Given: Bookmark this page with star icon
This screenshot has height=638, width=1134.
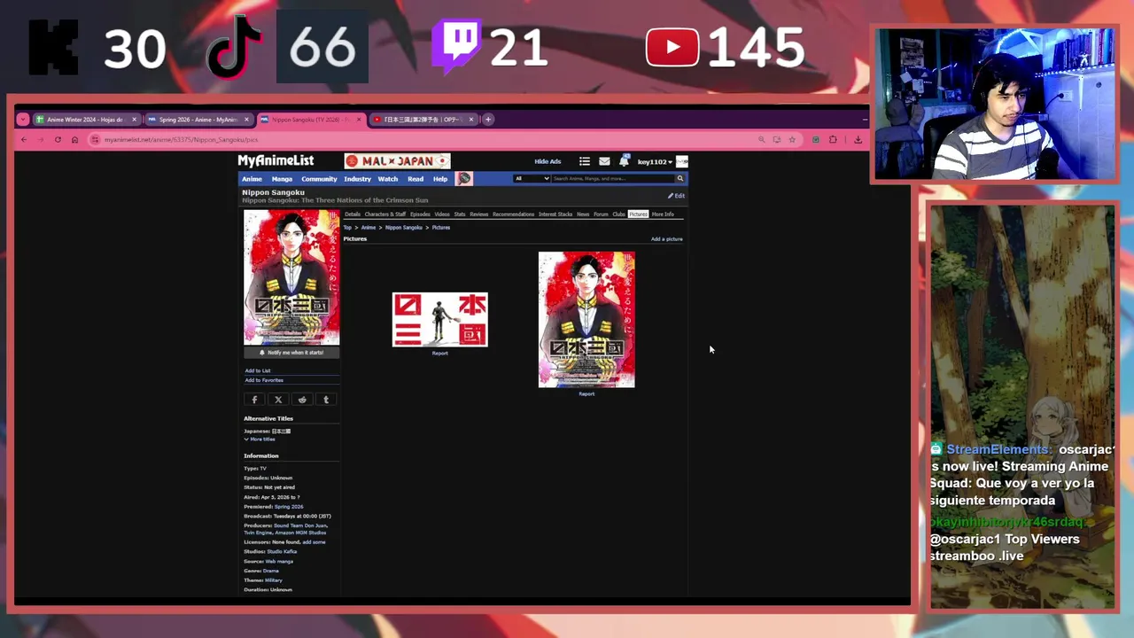Looking at the screenshot, I should (x=792, y=139).
